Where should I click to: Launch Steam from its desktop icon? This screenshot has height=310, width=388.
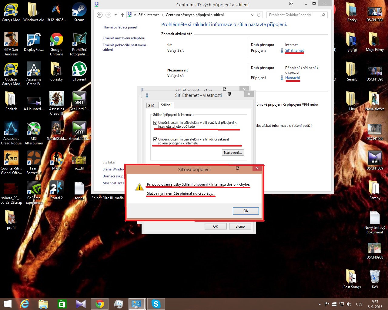pyautogui.click(x=79, y=12)
